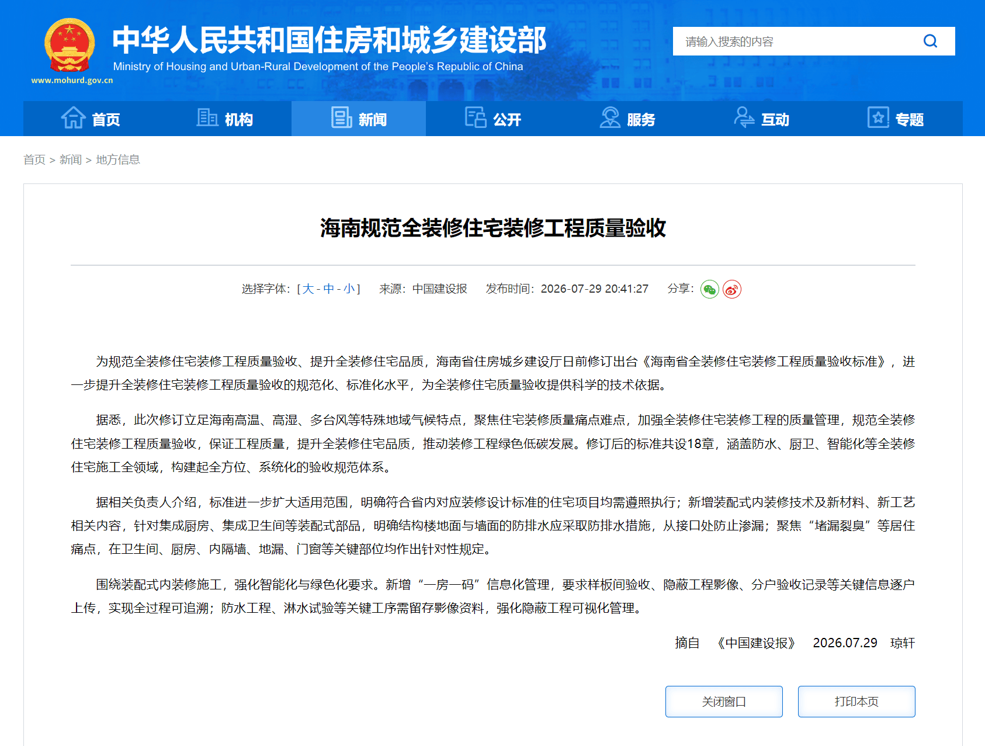Share article via WeChat icon

pyautogui.click(x=710, y=289)
